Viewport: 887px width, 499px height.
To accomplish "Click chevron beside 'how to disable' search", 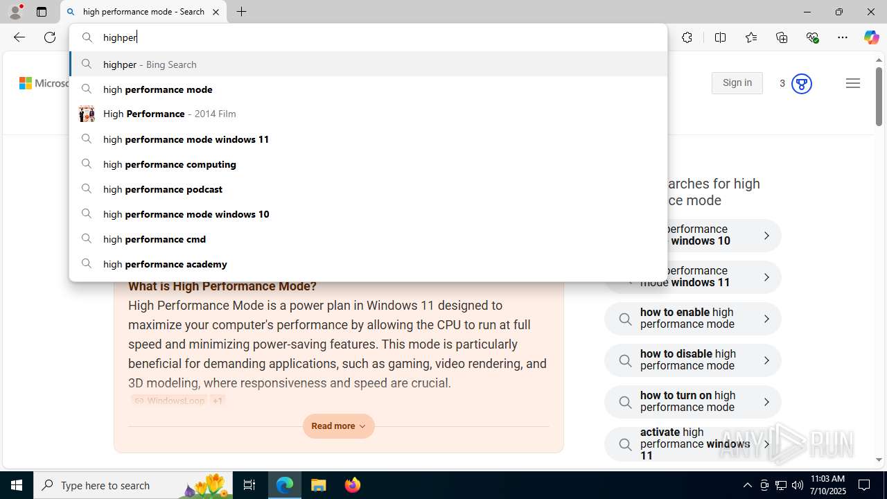I will [x=766, y=360].
